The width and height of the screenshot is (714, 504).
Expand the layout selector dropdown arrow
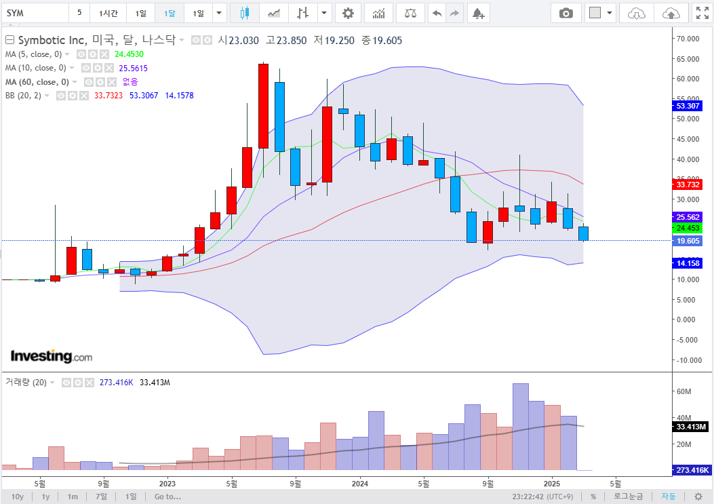coord(610,13)
